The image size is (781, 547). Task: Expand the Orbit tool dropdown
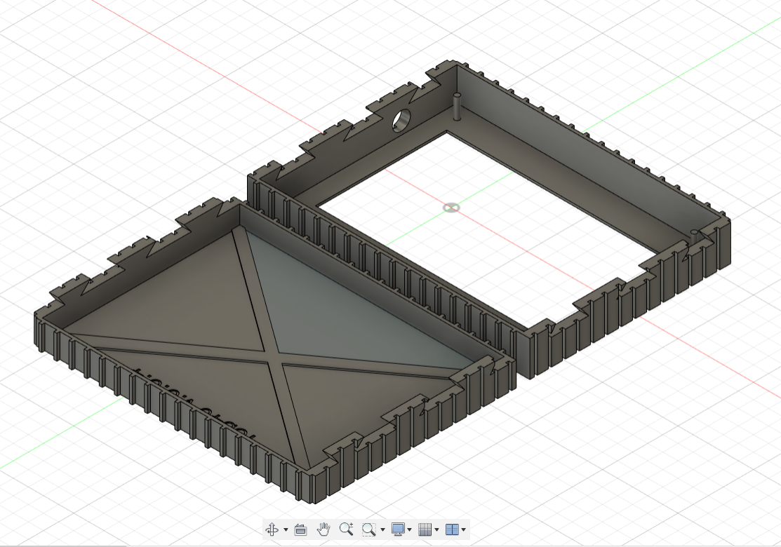click(x=285, y=529)
